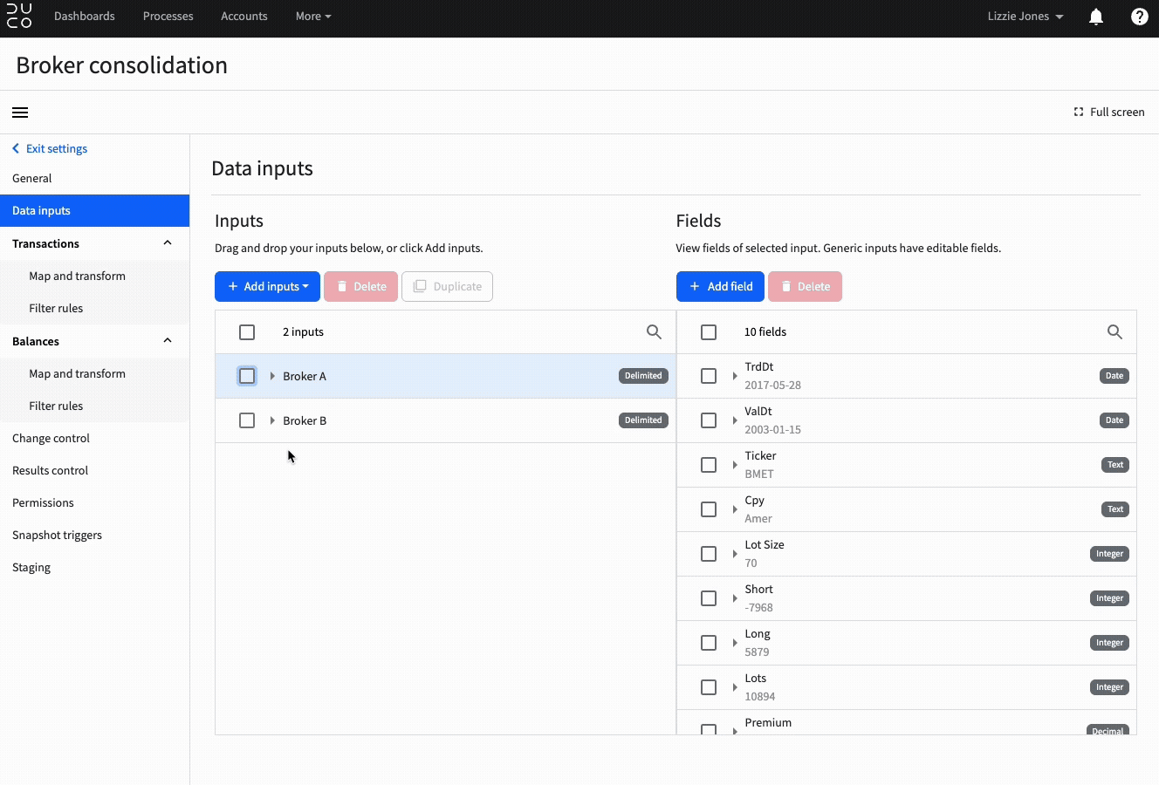Select Data inputs in sidebar

click(94, 211)
